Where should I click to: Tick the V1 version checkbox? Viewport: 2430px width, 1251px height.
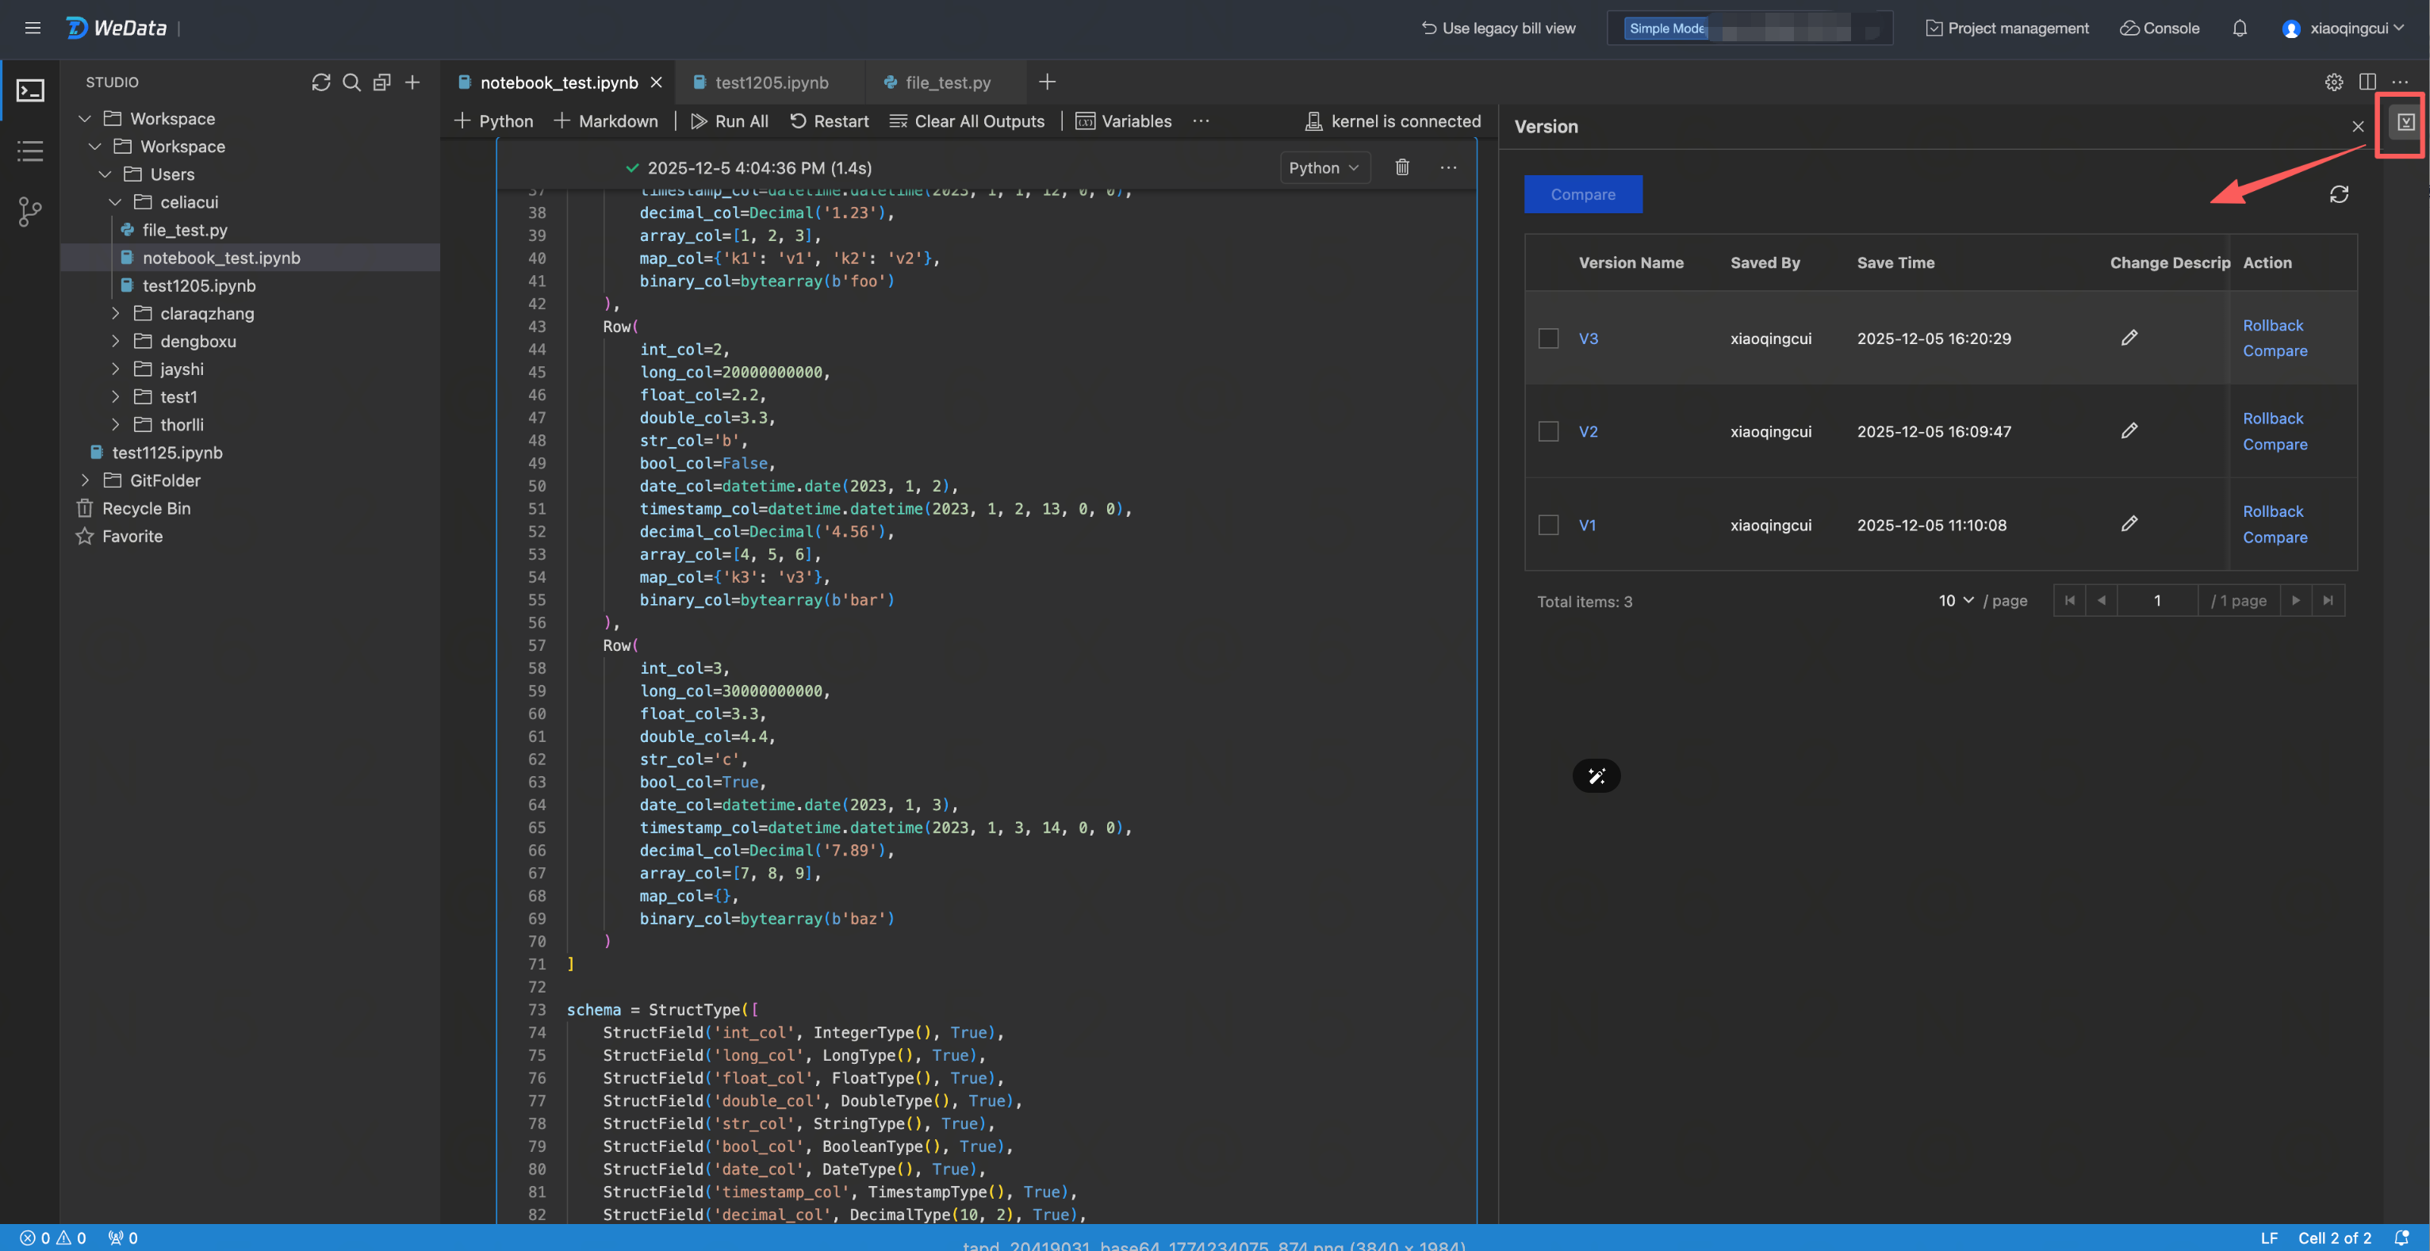point(1548,524)
